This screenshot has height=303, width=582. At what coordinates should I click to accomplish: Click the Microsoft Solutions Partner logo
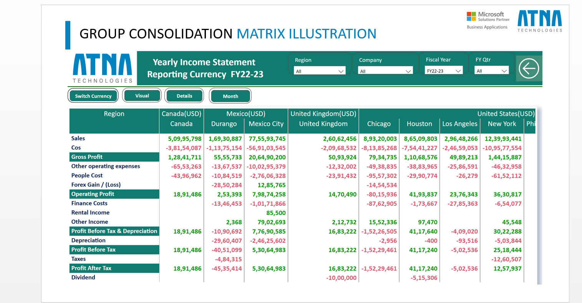[x=488, y=20]
